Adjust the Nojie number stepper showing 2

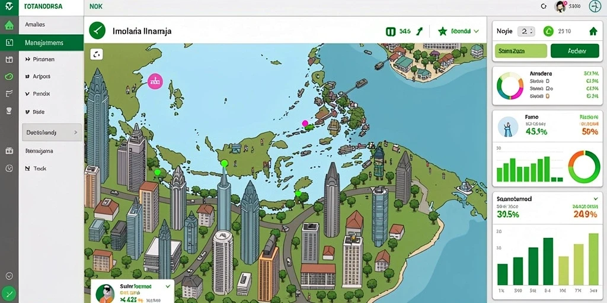pos(526,31)
